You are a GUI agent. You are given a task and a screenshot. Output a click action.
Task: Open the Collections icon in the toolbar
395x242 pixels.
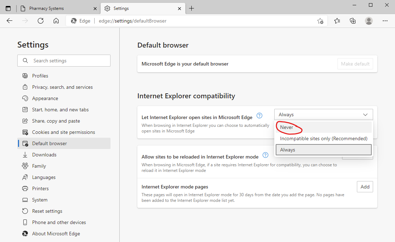[x=353, y=21]
